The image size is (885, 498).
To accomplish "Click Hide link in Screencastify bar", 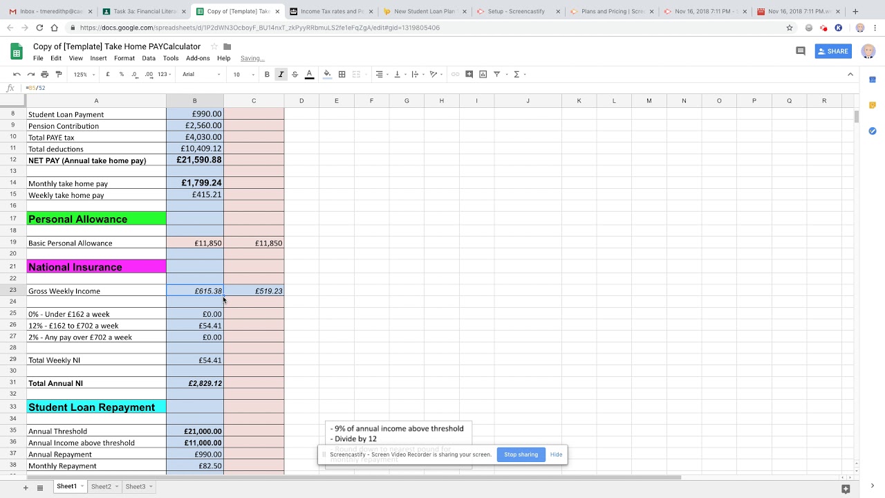I will [x=556, y=454].
